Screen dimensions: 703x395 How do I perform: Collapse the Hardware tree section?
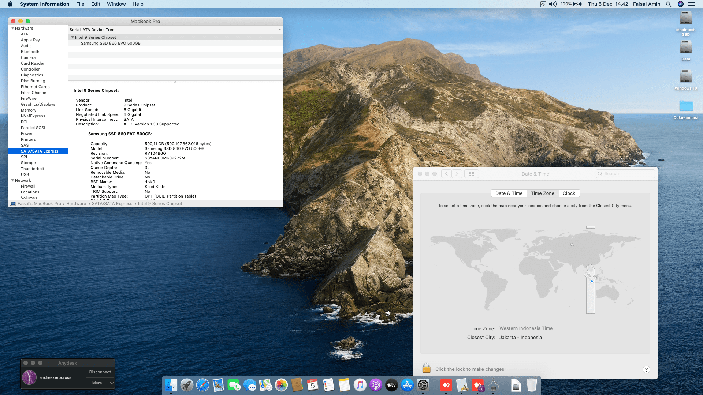pos(13,28)
